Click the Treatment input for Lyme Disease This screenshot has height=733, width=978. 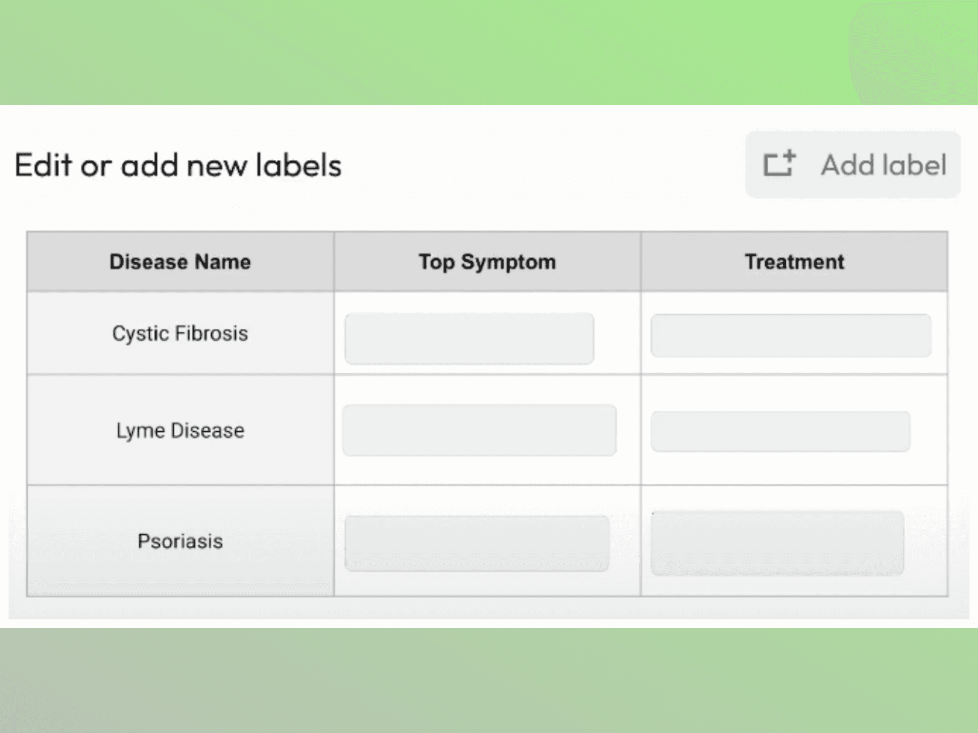pyautogui.click(x=780, y=431)
